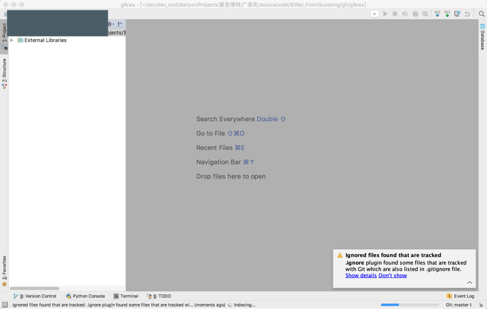Click the Python Console snake icon
Image resolution: width=487 pixels, height=309 pixels.
point(68,296)
